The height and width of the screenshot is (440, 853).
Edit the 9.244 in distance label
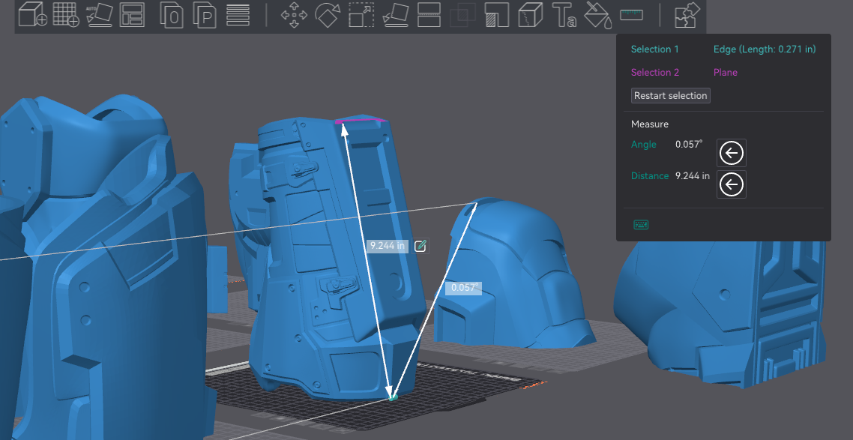[421, 246]
